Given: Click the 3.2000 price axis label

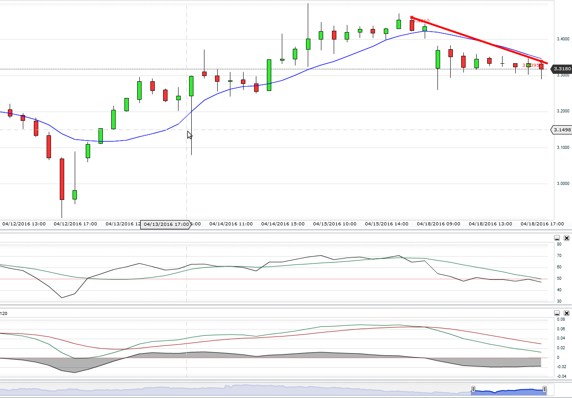Looking at the screenshot, I should (x=563, y=111).
